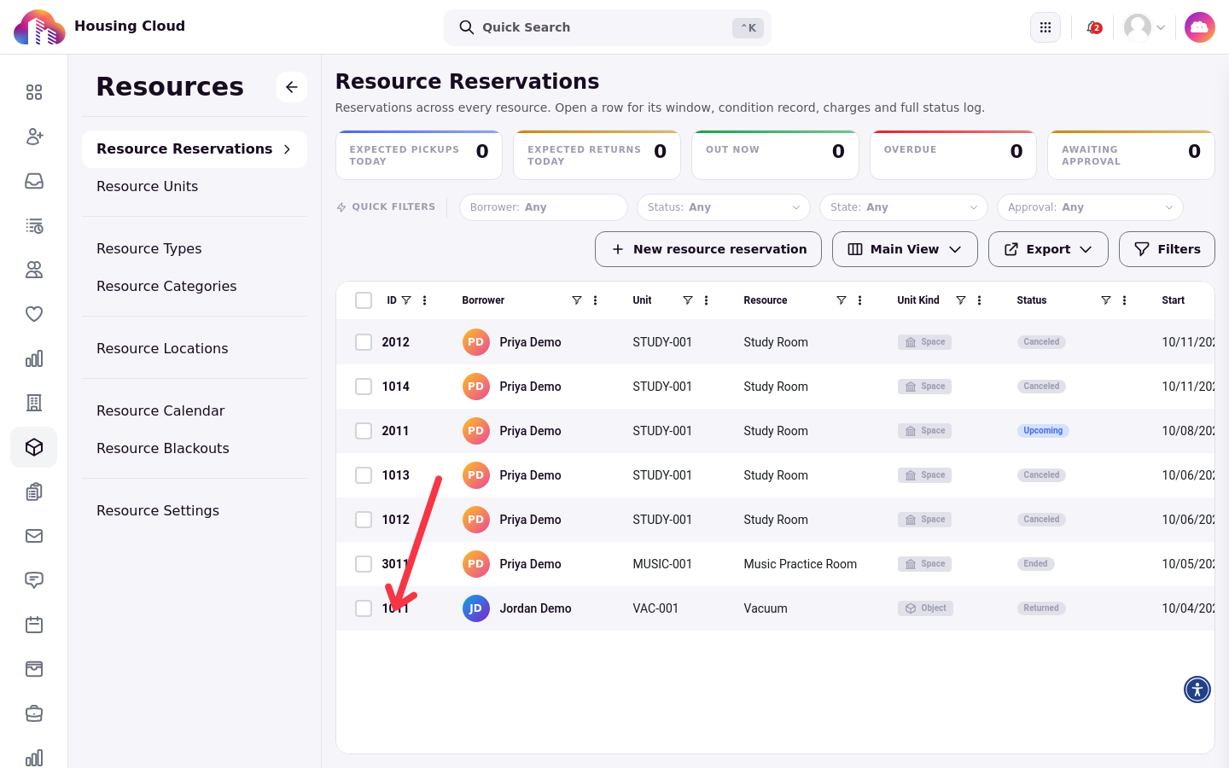Go to Resource Units

[147, 186]
